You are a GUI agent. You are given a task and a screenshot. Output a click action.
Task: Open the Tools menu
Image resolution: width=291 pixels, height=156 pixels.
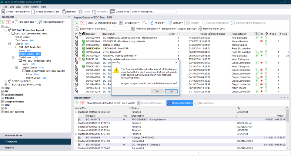(x=26, y=7)
